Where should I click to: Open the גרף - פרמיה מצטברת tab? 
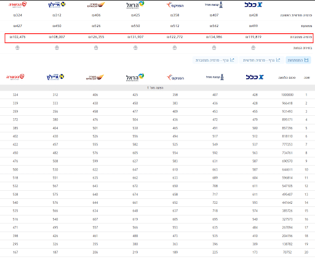tap(215, 60)
